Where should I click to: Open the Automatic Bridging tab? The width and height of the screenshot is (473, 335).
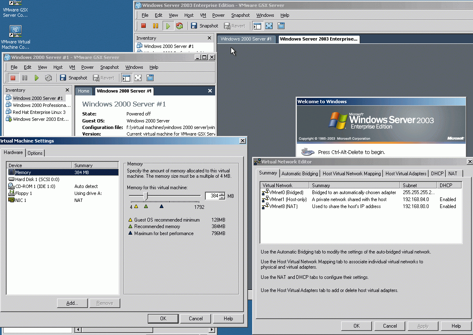point(300,174)
